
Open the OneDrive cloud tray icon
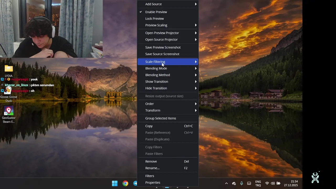(x=234, y=183)
